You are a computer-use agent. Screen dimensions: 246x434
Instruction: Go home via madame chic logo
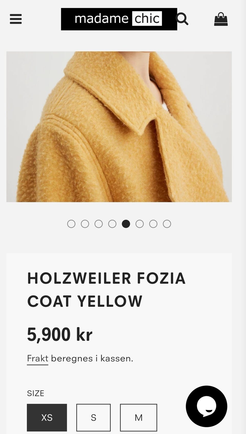[119, 19]
